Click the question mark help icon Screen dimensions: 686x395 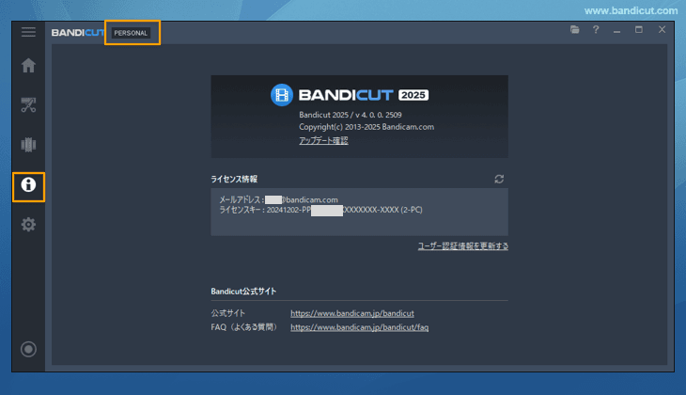tap(596, 30)
